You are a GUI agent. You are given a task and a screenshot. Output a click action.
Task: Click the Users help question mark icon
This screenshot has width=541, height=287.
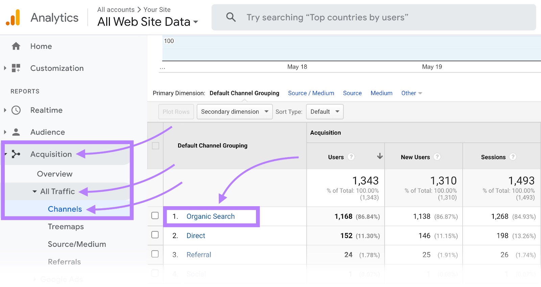(x=351, y=157)
